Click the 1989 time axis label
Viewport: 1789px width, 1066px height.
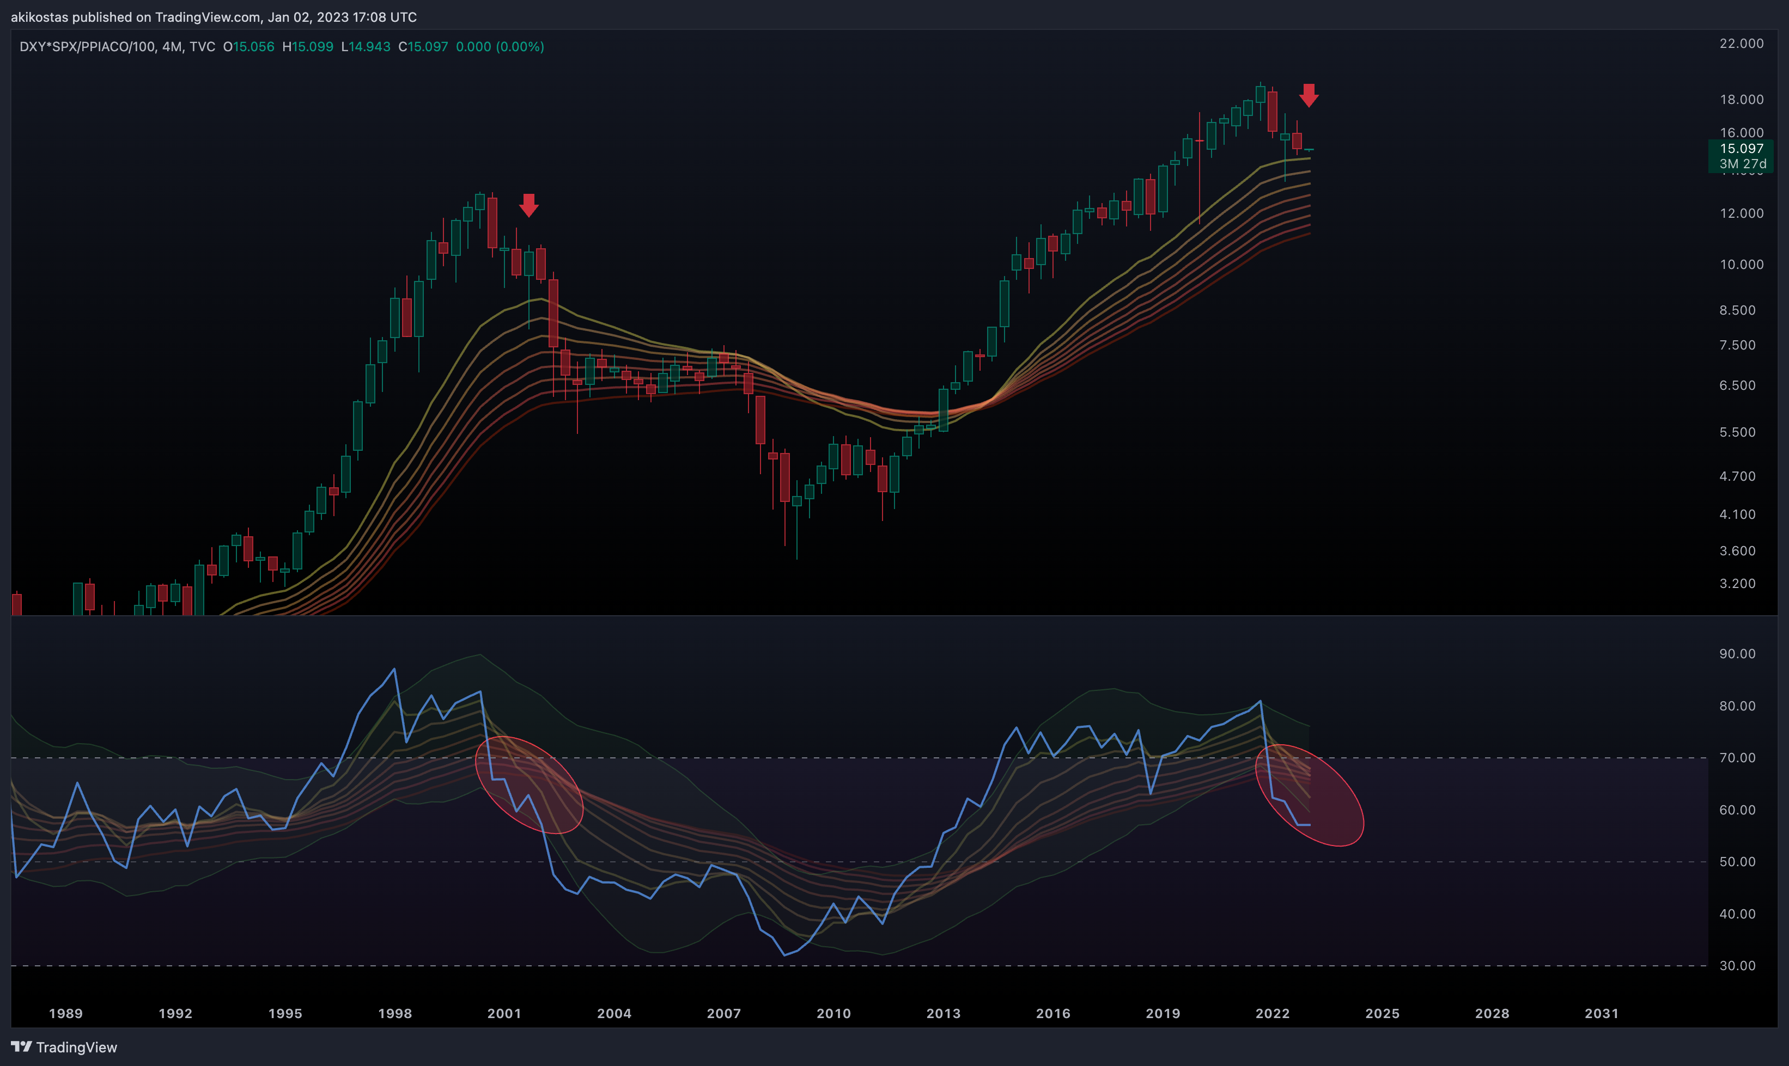coord(65,1014)
